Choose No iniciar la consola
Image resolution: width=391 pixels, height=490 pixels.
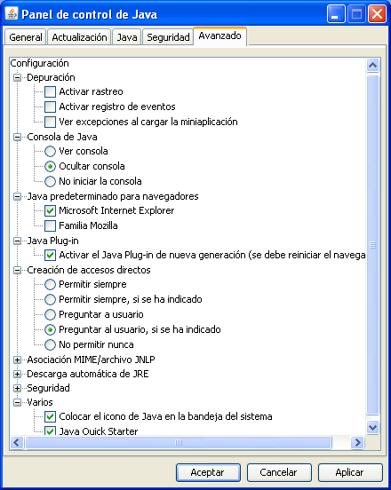coord(50,181)
